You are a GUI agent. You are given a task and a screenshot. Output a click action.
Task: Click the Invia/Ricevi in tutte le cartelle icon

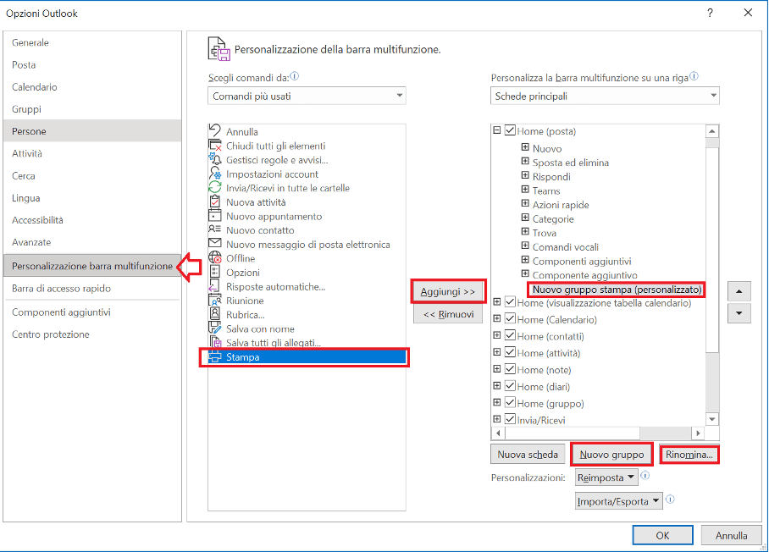tap(215, 188)
